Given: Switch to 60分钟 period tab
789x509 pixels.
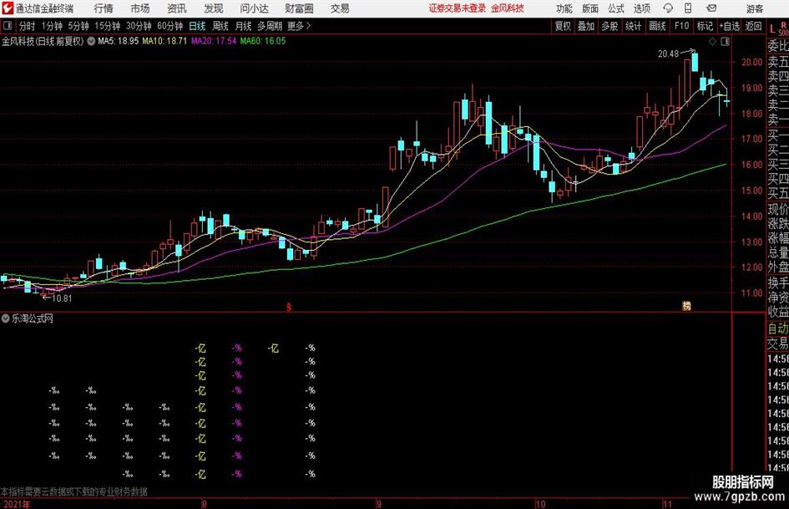Looking at the screenshot, I should tap(170, 26).
